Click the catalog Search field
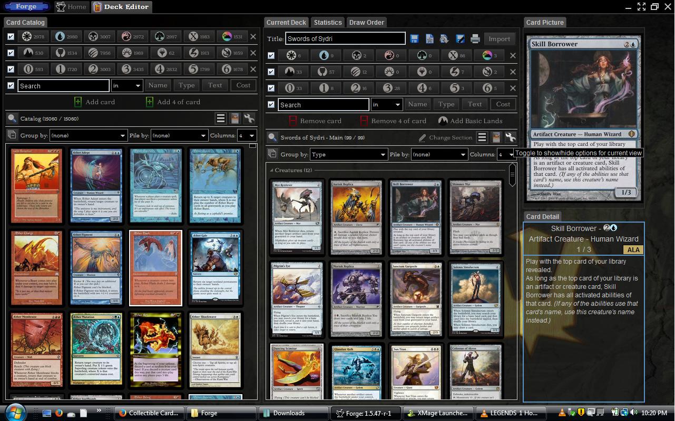The width and height of the screenshot is (675, 421). (63, 86)
